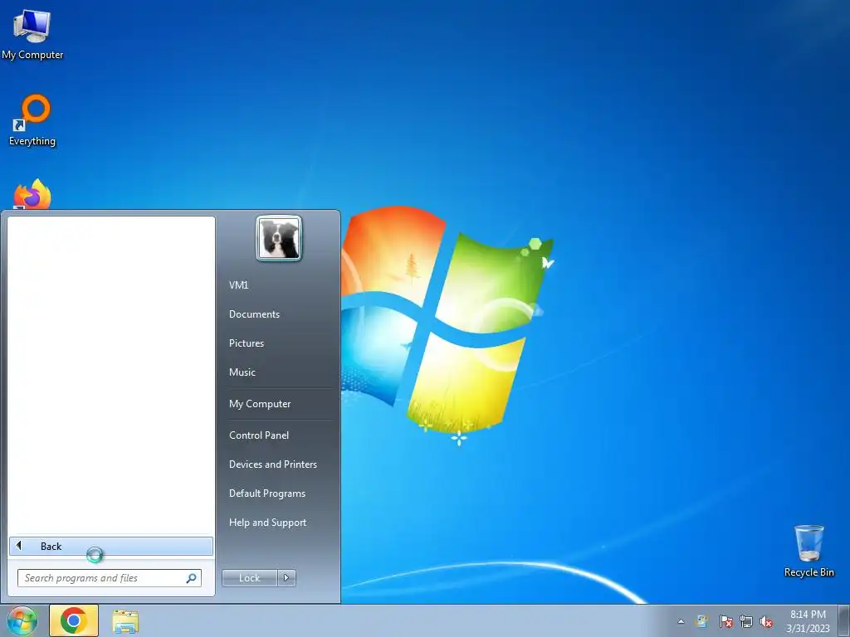
Task: Expand shutdown options arrow next to Lock
Action: pyautogui.click(x=286, y=578)
